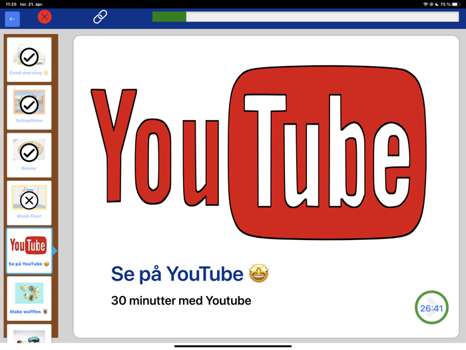466x350 pixels.
Task: Click the Se på YouTube title
Action: pyautogui.click(x=177, y=274)
